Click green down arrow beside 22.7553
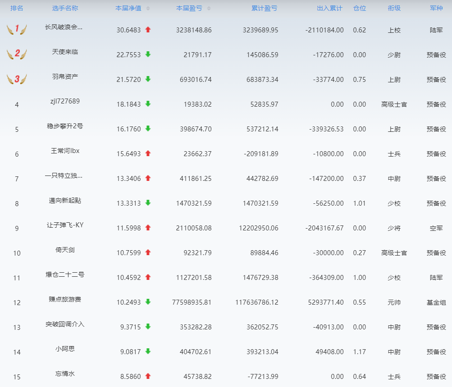 pyautogui.click(x=148, y=54)
